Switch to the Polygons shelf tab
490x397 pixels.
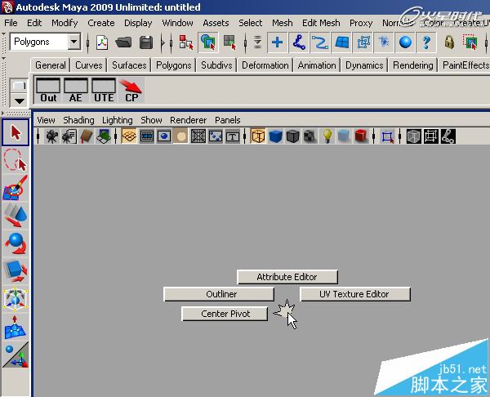pyautogui.click(x=173, y=65)
